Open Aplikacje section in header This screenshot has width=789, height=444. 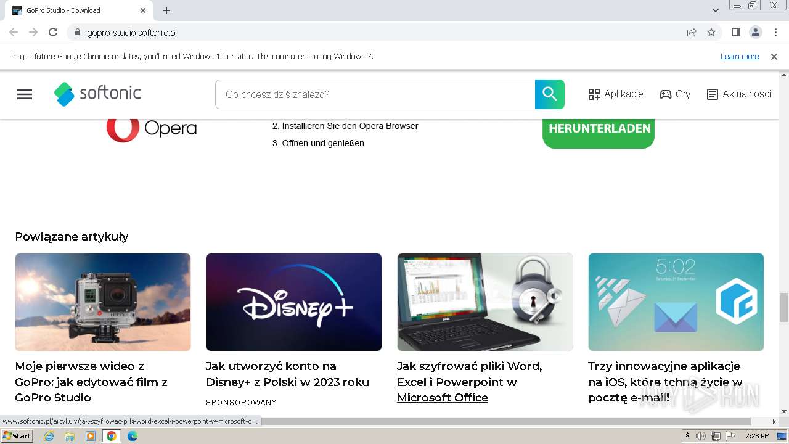(615, 94)
